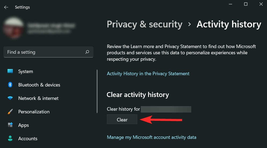267x148 pixels.
Task: Click the sidebar vertical scrollbar
Action: pos(97,91)
